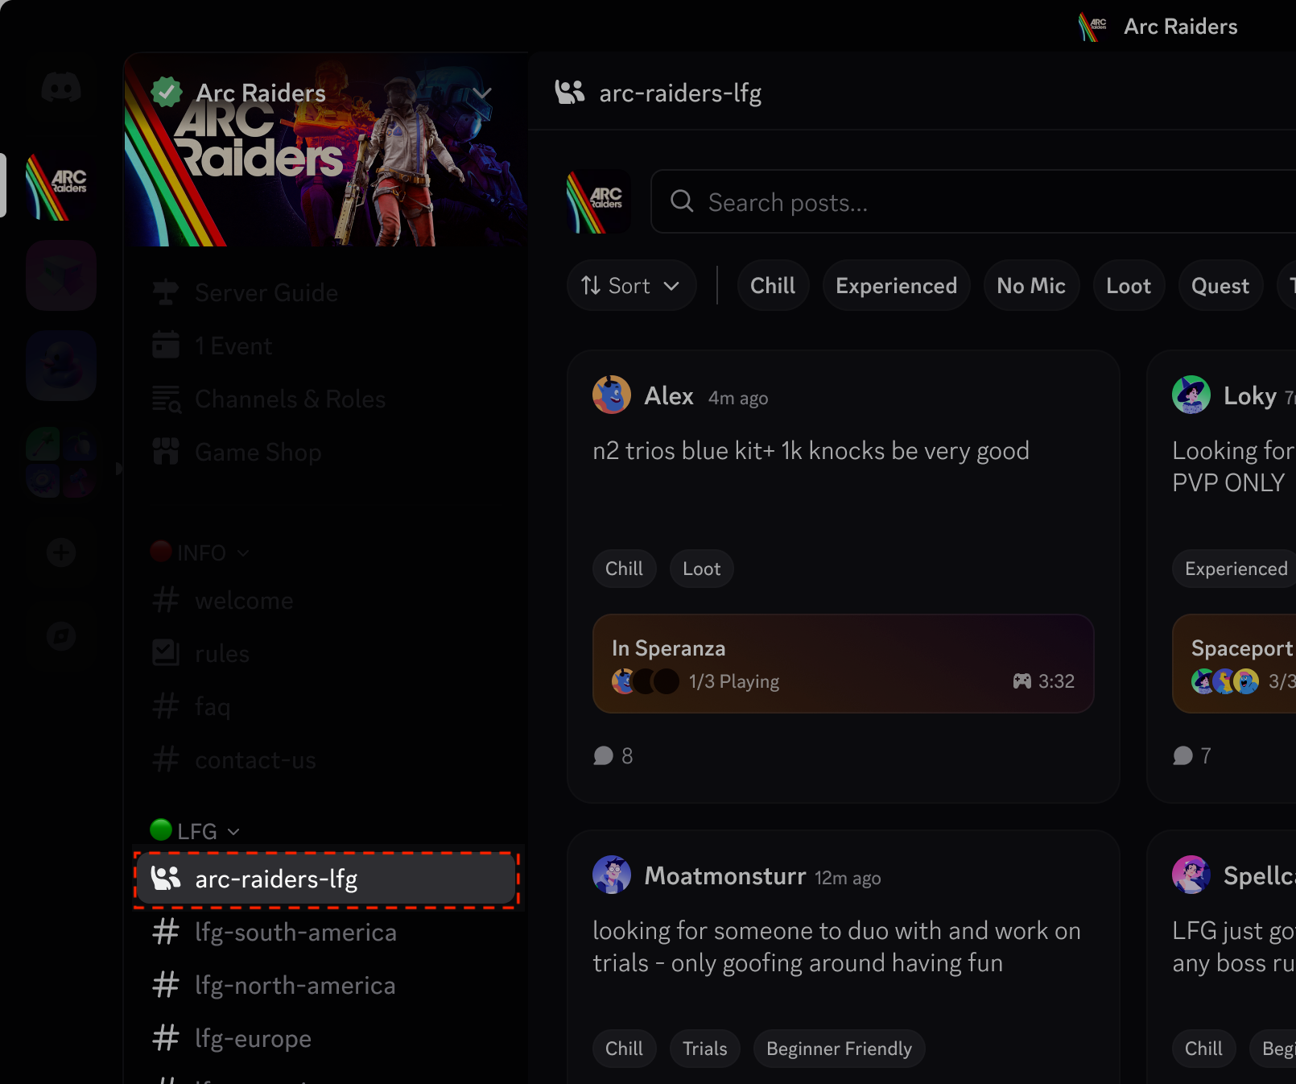This screenshot has height=1084, width=1296.
Task: Open the server folder with four icons
Action: pyautogui.click(x=61, y=462)
